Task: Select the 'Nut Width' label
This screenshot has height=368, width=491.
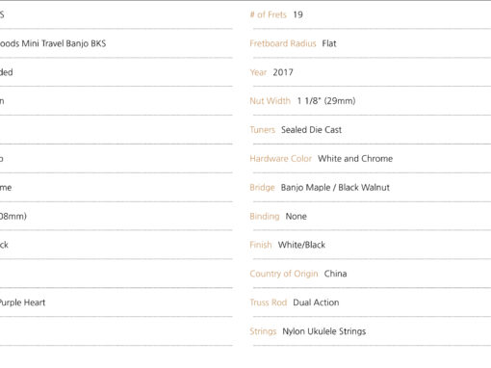Action: [271, 101]
